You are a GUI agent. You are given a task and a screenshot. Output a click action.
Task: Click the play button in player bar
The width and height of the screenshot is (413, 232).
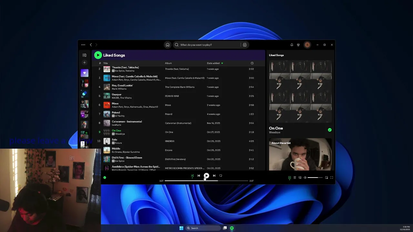point(206,176)
